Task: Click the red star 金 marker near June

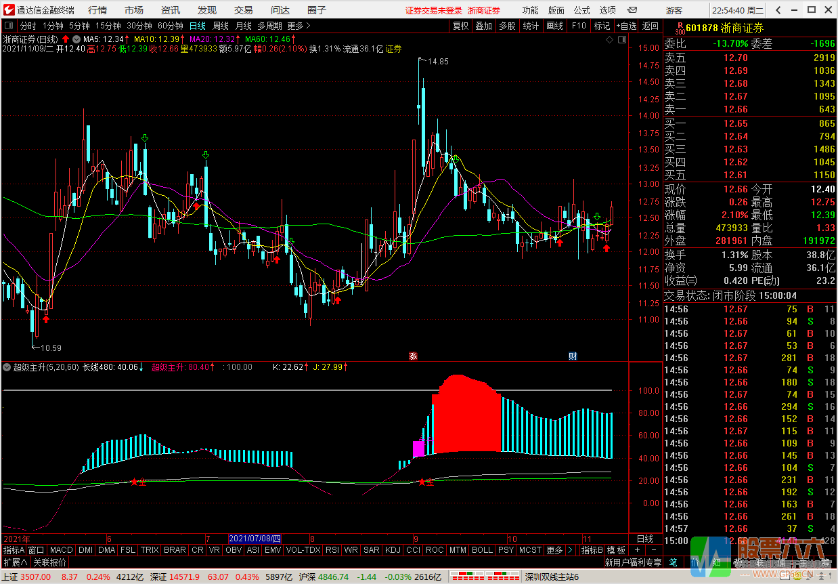Action: [x=137, y=482]
